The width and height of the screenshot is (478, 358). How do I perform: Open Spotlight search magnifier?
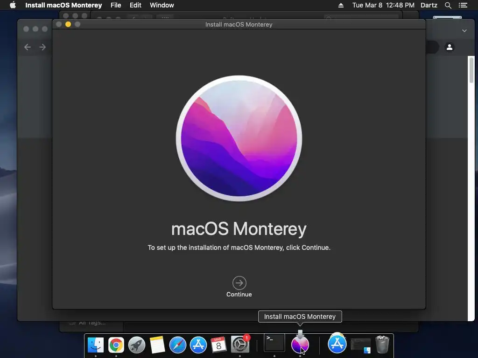448,5
